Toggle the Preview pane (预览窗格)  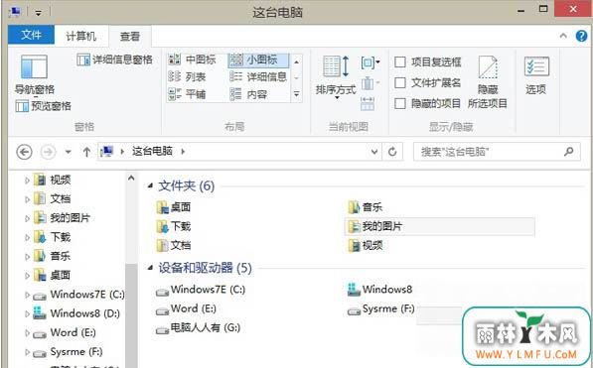click(x=43, y=106)
